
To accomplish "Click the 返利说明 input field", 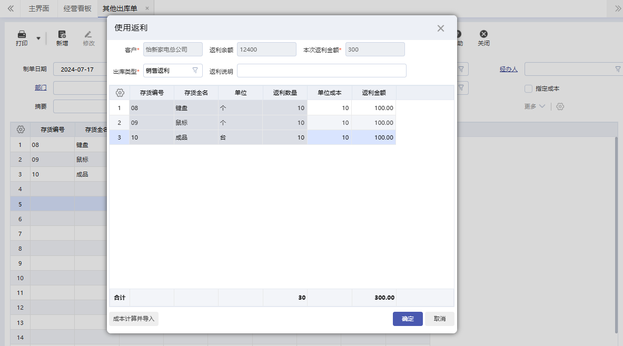I will pos(321,71).
